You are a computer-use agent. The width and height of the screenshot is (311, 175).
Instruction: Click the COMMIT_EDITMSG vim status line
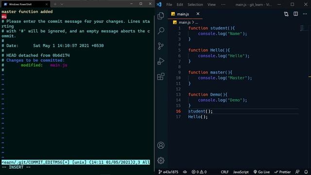point(76,162)
